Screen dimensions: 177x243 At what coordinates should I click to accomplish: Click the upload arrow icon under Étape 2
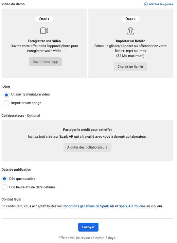tap(130, 31)
